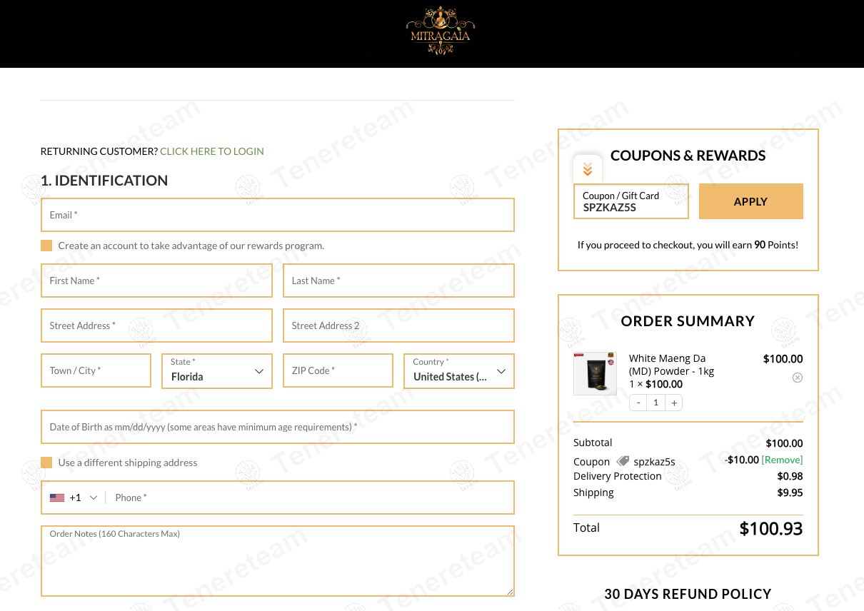Click the 1. IDENTIFICATION heading
Screen dimensions: 864x611
point(104,181)
